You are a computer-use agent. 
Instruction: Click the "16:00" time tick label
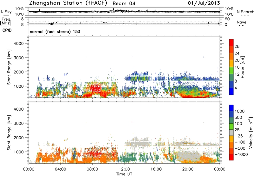point(156,169)
